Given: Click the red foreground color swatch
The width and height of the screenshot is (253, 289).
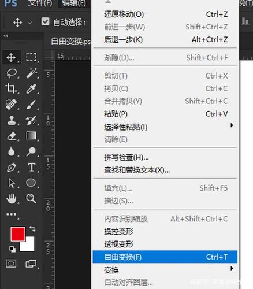Looking at the screenshot, I should (18, 234).
